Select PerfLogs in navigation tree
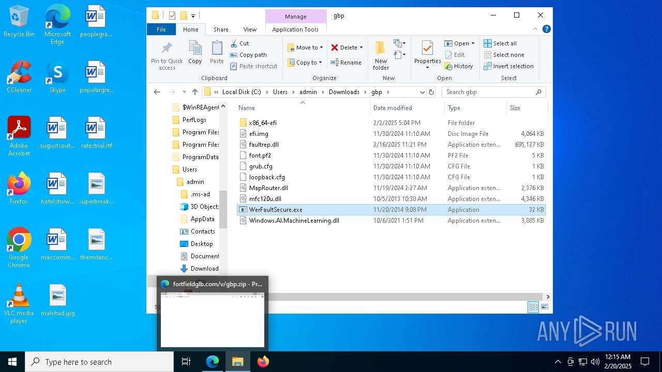Viewport: 662px width, 372px height. coord(194,120)
